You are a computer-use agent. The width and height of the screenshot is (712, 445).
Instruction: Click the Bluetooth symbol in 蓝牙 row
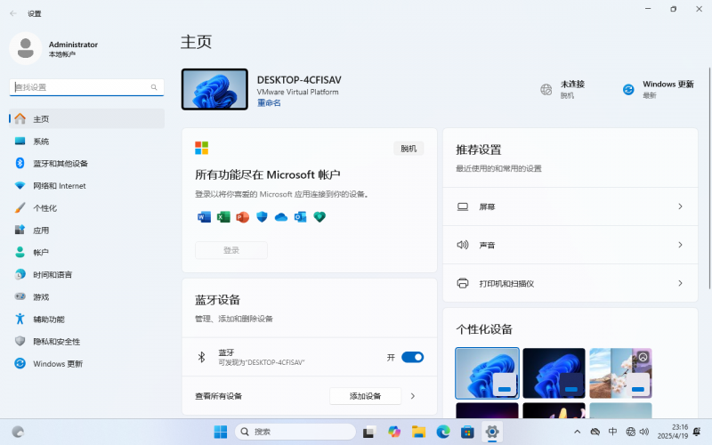202,358
